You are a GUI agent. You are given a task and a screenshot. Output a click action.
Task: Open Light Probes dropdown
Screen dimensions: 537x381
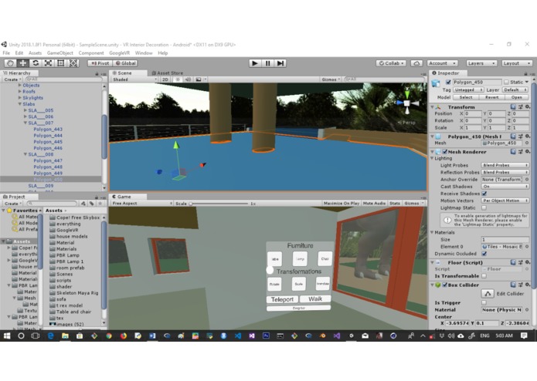click(505, 165)
